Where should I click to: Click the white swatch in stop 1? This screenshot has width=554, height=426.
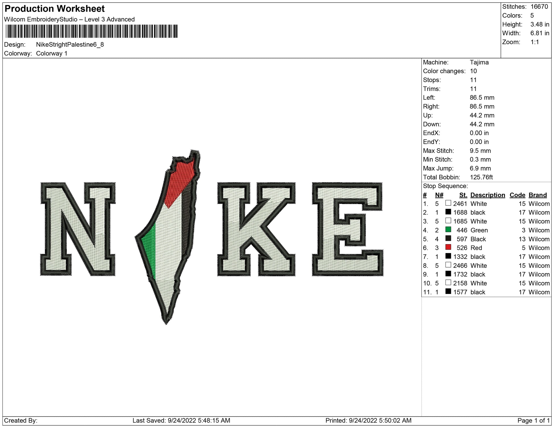point(448,203)
